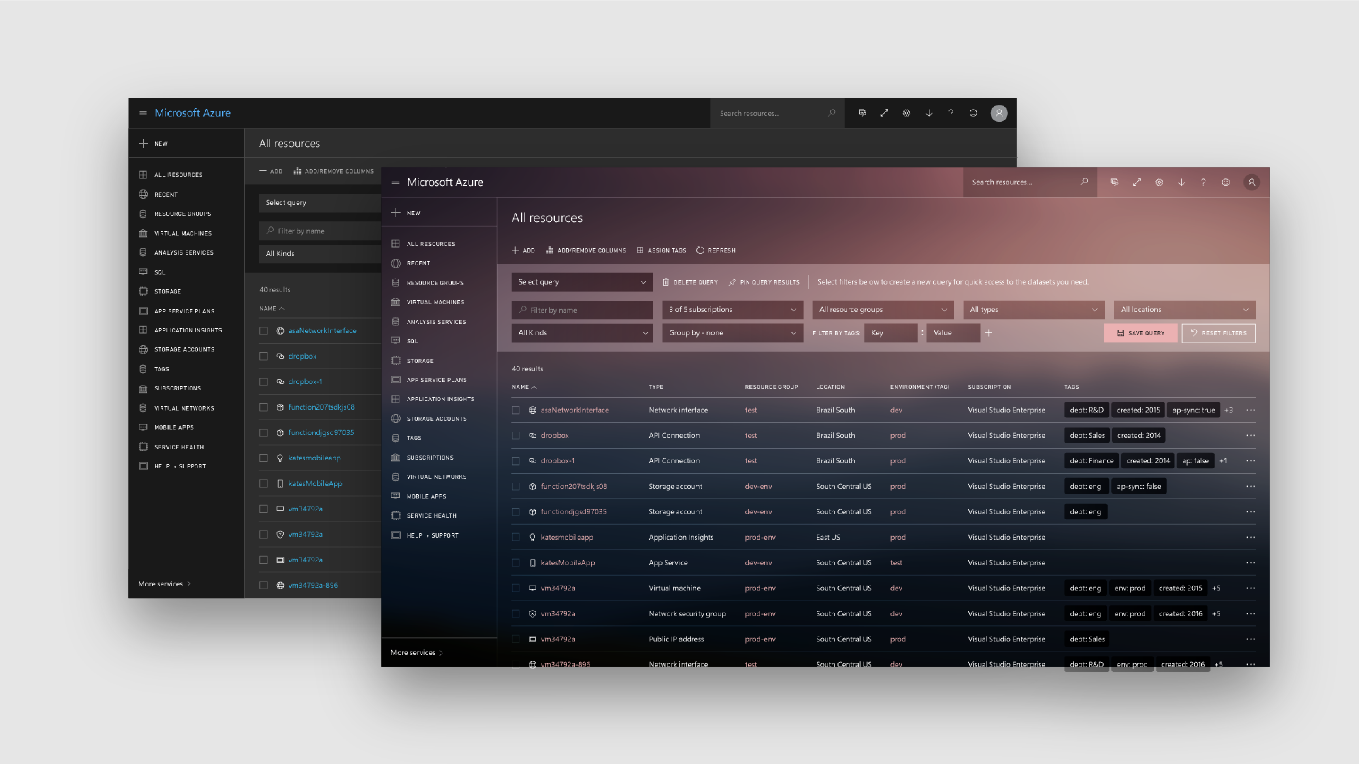Click Delete Query trash icon
1359x764 pixels.
click(x=666, y=282)
